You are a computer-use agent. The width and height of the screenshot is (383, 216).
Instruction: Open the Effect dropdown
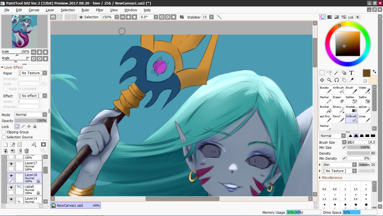tap(44, 96)
